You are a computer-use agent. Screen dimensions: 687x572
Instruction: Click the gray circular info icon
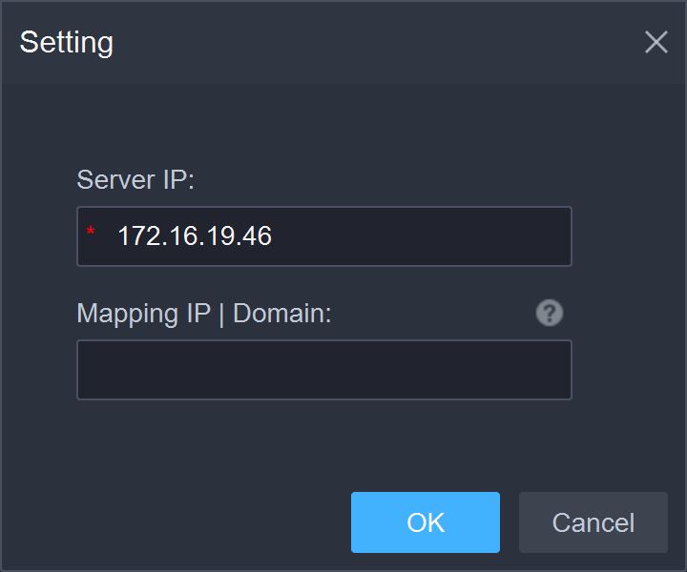tap(549, 313)
